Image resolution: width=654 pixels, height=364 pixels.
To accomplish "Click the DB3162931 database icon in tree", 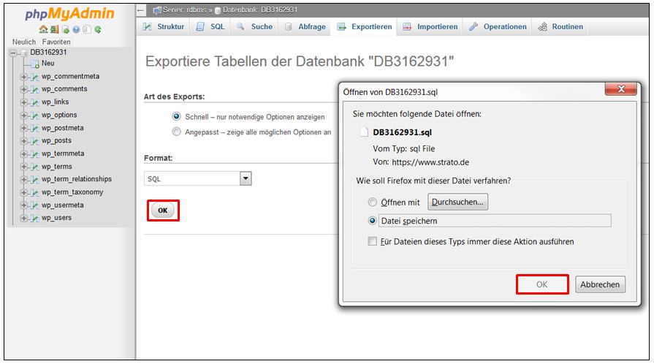I will coord(24,53).
